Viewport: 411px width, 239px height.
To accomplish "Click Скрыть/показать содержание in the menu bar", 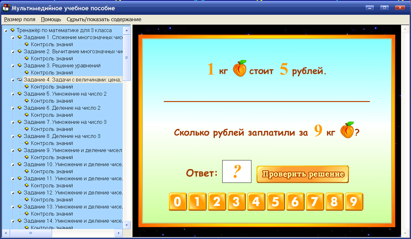I will (103, 19).
